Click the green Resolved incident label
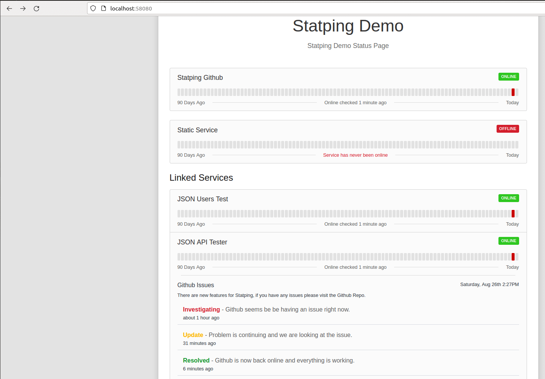This screenshot has width=545, height=379. (196, 360)
